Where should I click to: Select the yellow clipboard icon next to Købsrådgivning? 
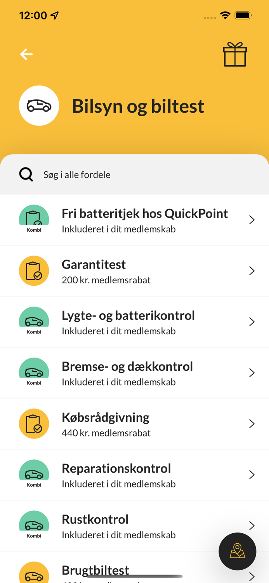click(34, 424)
